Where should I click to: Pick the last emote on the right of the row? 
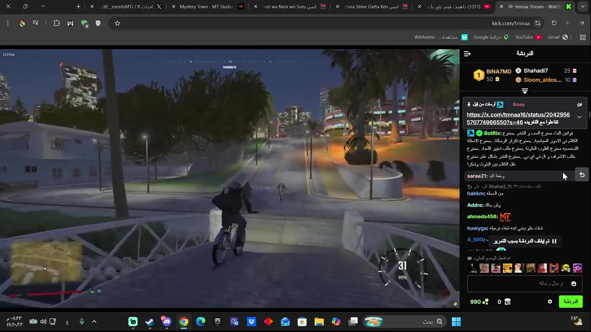tap(578, 268)
